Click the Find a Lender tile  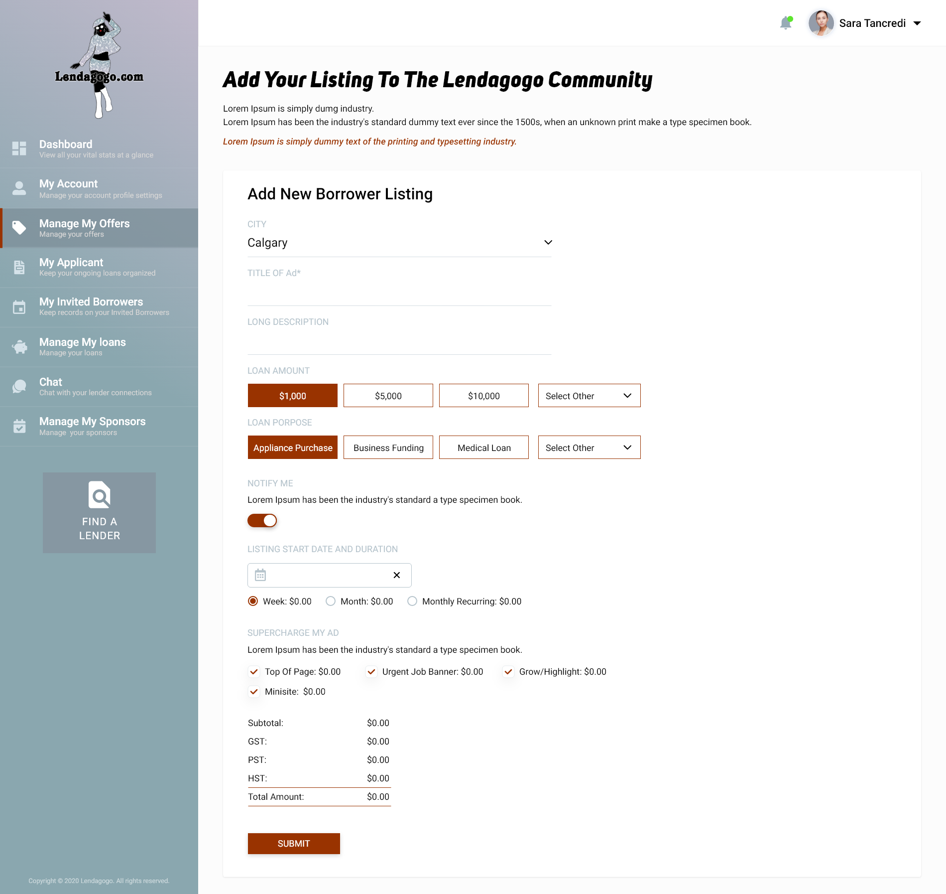99,512
